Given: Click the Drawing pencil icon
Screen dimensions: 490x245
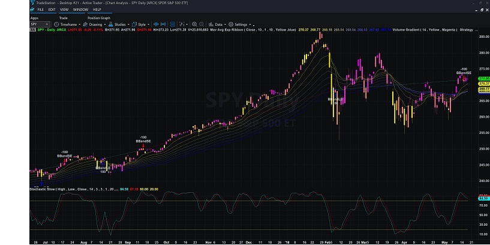Looking at the screenshot, I should coord(85,25).
